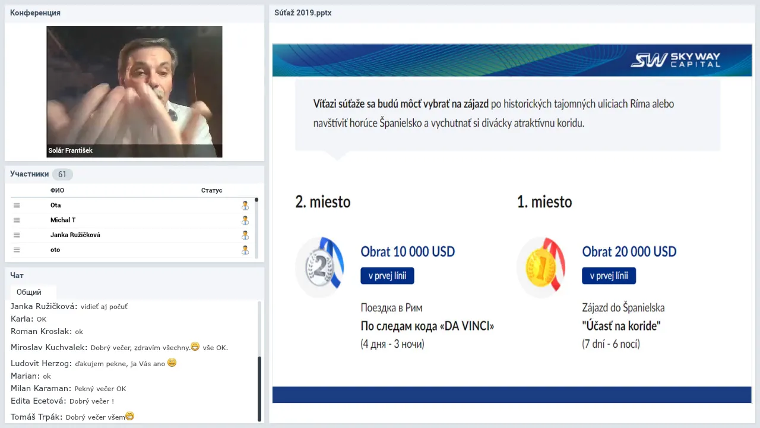Select participant Michal T in the list
The width and height of the screenshot is (760, 428).
click(x=133, y=220)
